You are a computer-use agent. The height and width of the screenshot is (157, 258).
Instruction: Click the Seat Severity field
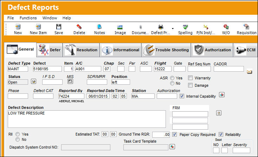tap(241, 150)
